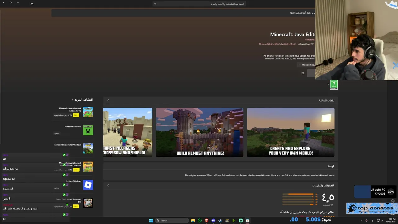Click the Grand Theft Auto V Enhanced title
The width and height of the screenshot is (398, 224).
(68, 201)
